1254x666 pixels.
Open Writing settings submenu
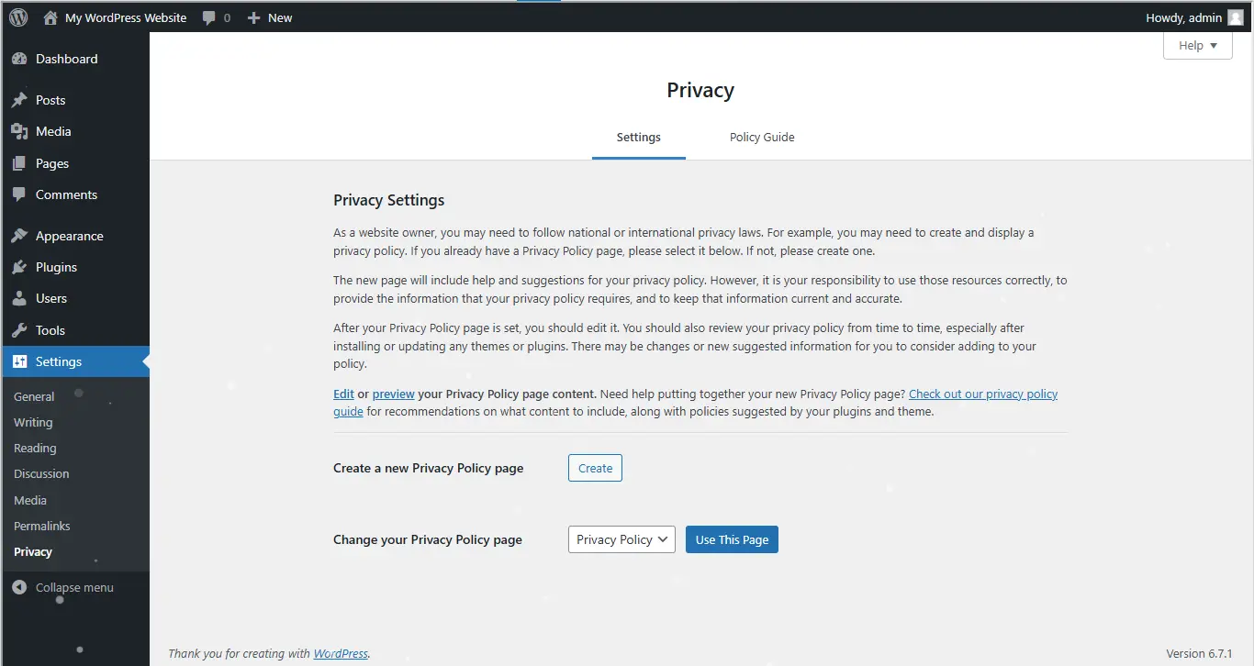coord(33,422)
